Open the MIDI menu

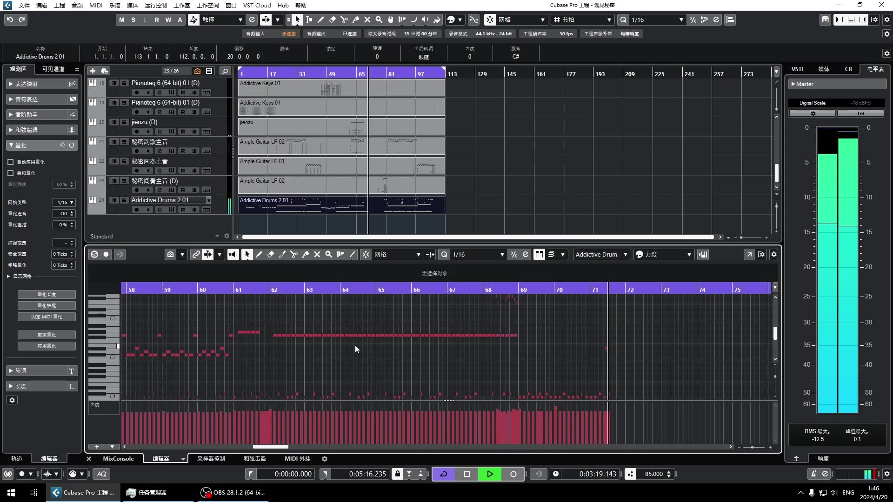pyautogui.click(x=96, y=5)
